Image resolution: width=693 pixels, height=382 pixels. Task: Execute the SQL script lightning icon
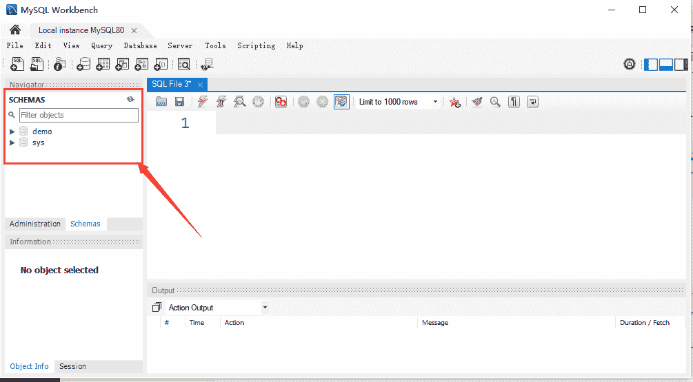(203, 102)
